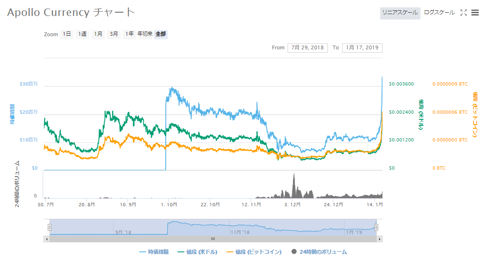
Task: Grab the navigator left range handle
Action: click(49, 227)
